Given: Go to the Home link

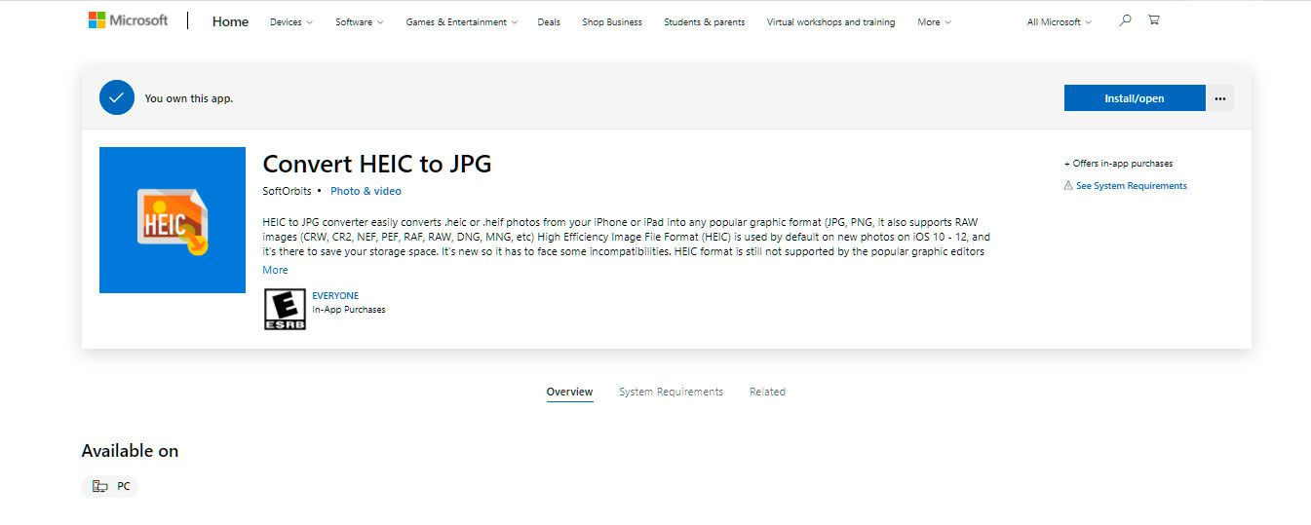Looking at the screenshot, I should point(230,21).
